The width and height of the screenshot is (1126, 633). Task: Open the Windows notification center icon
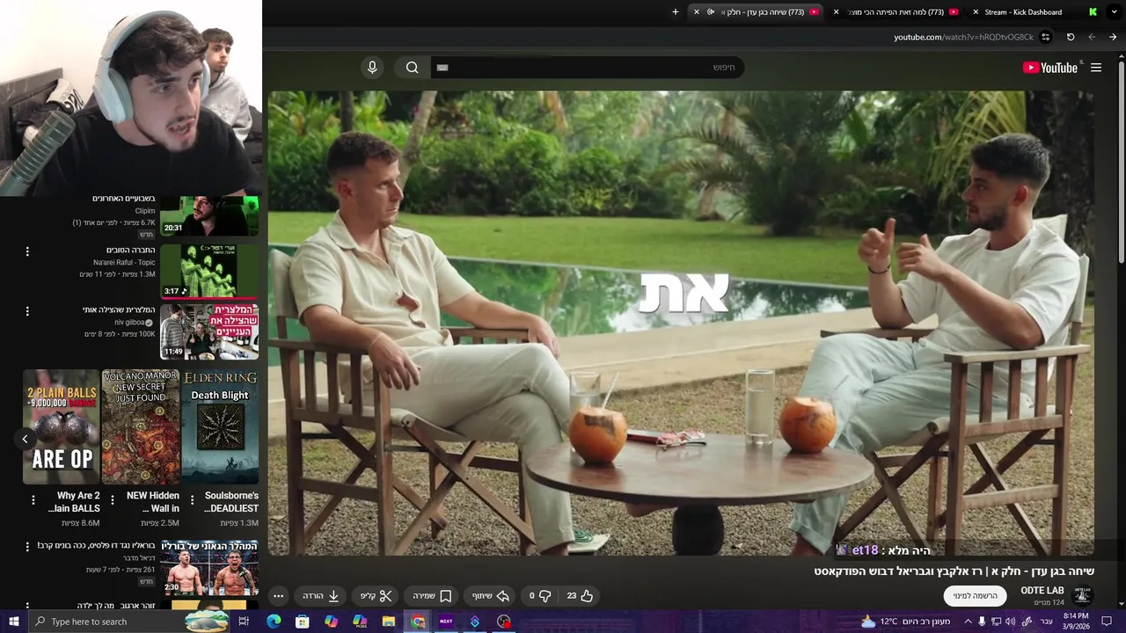coord(1107,622)
